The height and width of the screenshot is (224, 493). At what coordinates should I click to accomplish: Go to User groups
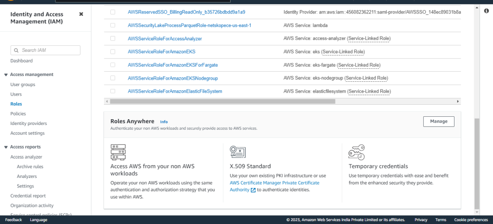coord(23,85)
